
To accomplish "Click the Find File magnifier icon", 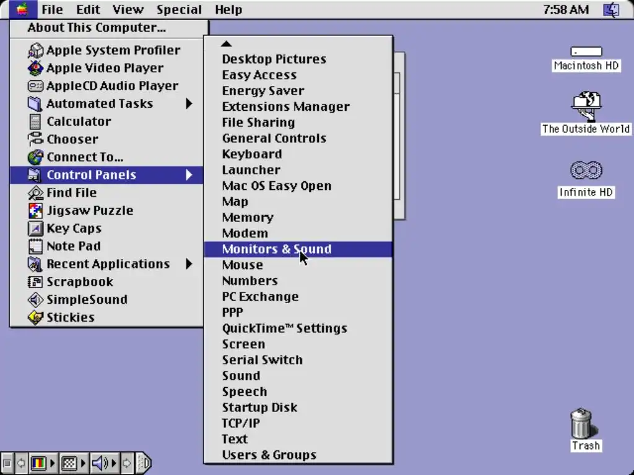I will 35,193.
